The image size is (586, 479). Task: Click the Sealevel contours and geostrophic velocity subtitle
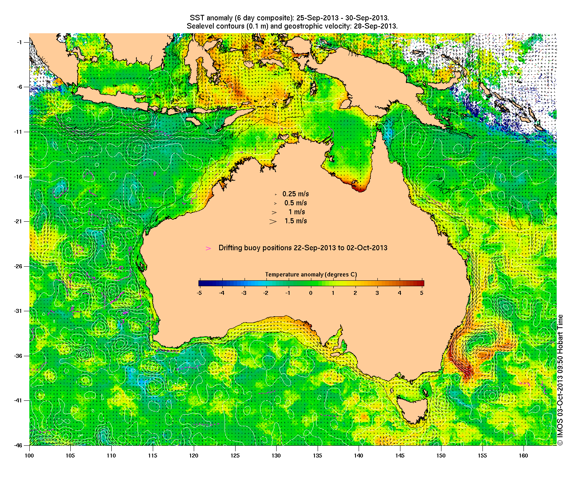[292, 27]
